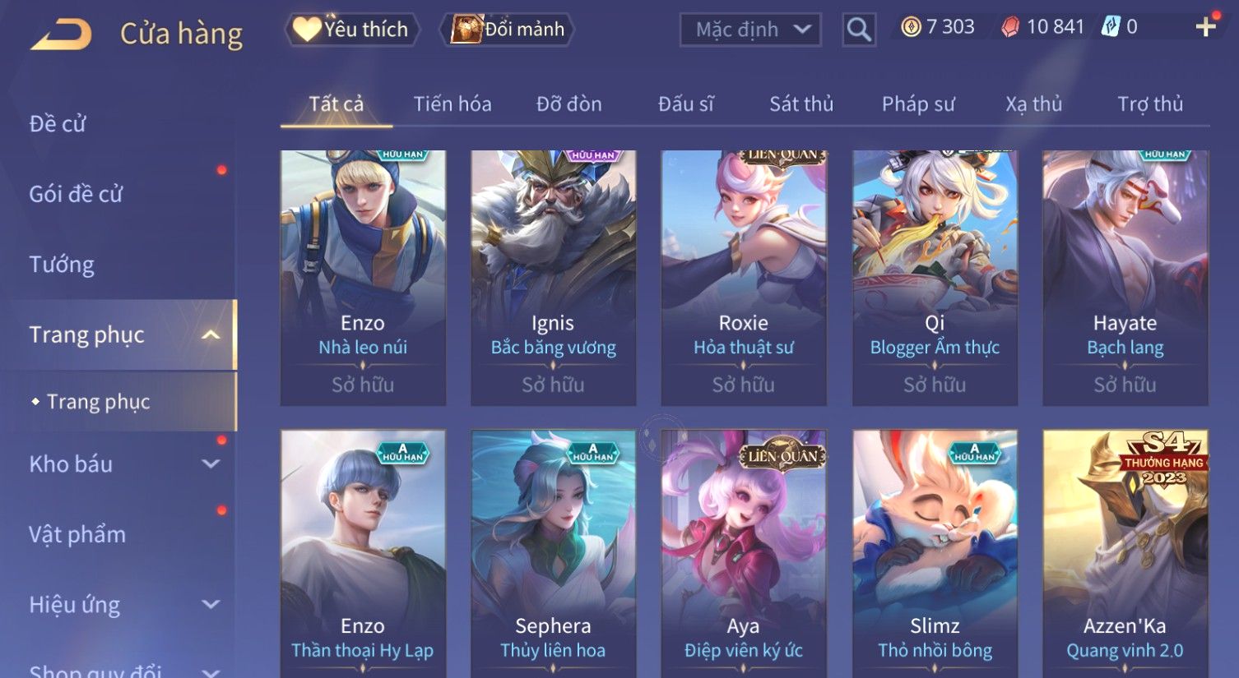Click the chest icon in Đổi mảnh

(466, 29)
